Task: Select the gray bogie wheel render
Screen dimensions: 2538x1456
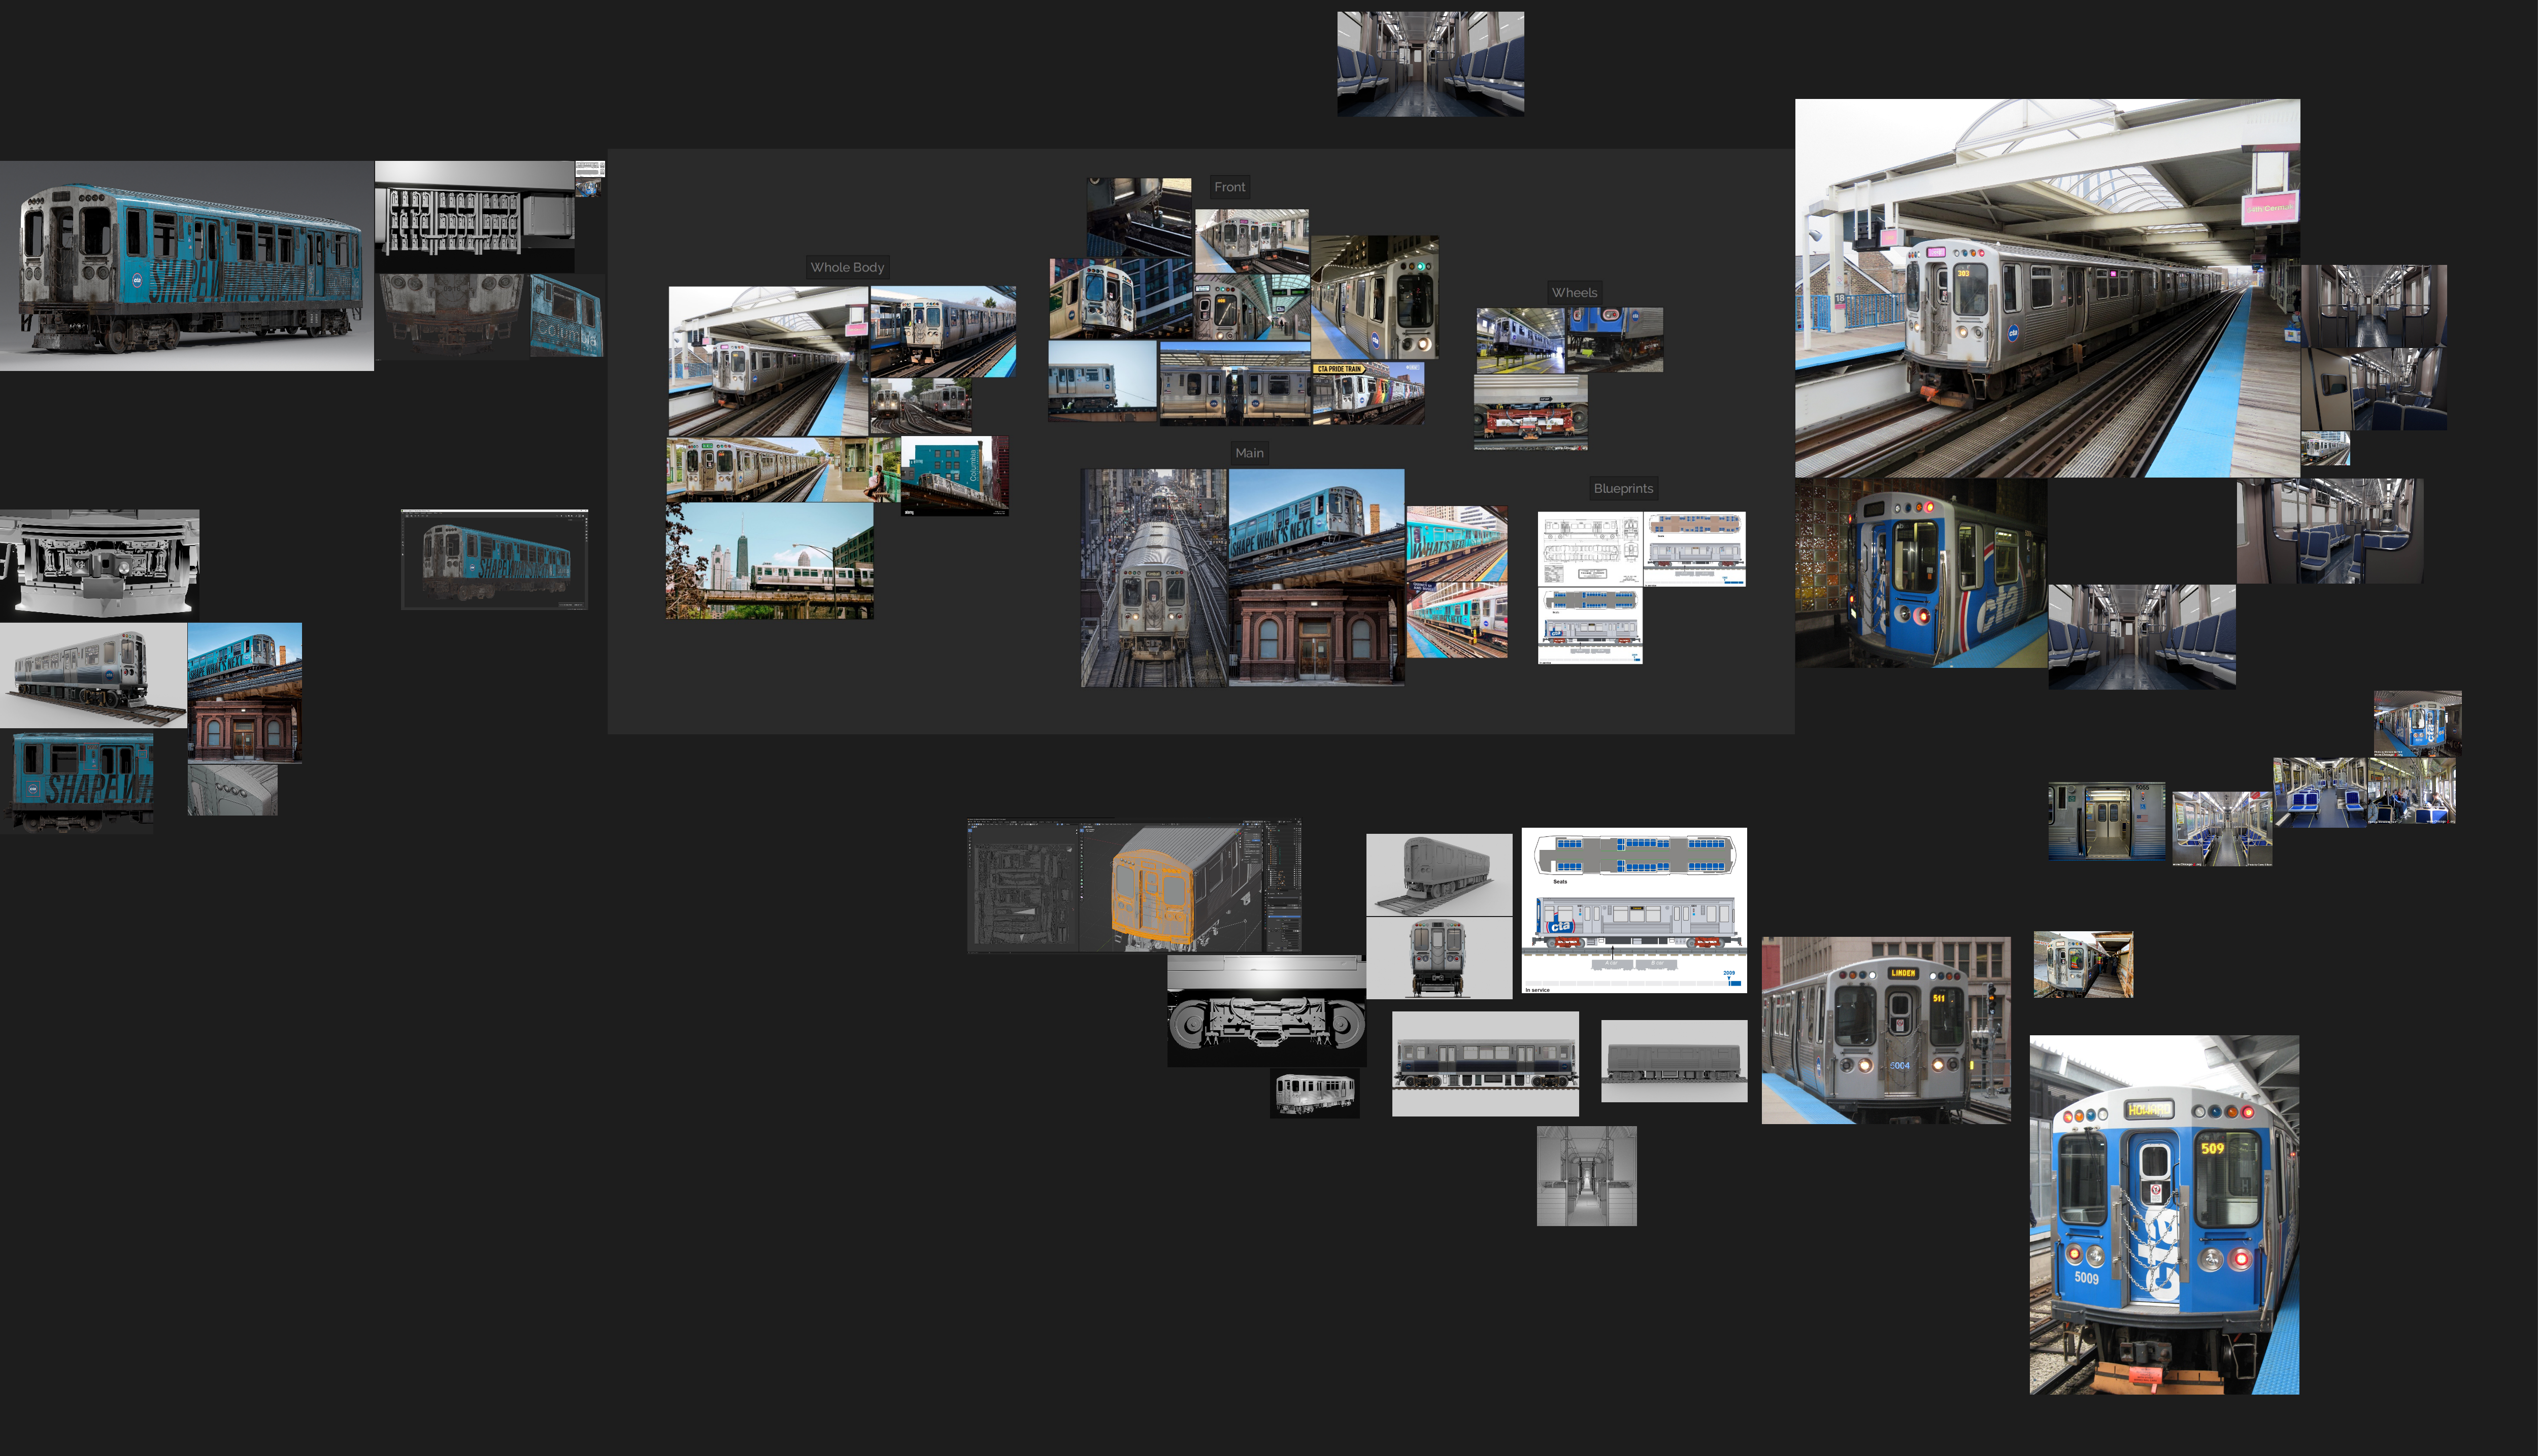Action: [1266, 1011]
